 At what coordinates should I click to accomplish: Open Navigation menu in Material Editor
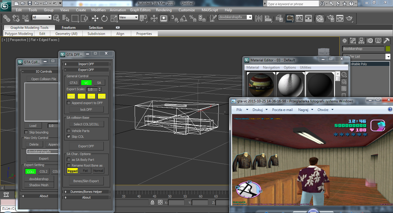pyautogui.click(x=271, y=67)
